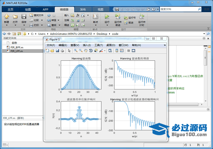Click the Link Plot icon in Figure 1
This screenshot has width=213, height=149.
[110, 51]
